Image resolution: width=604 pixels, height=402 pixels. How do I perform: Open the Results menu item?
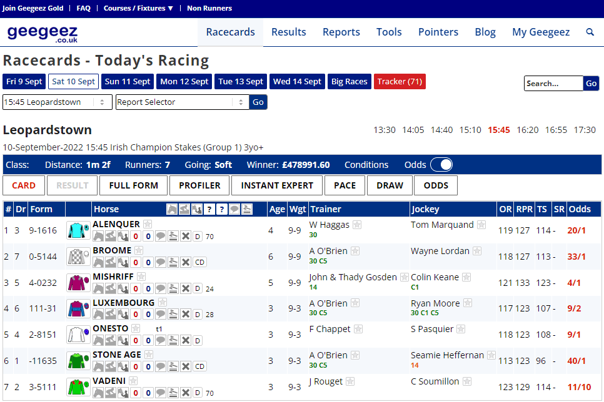288,32
